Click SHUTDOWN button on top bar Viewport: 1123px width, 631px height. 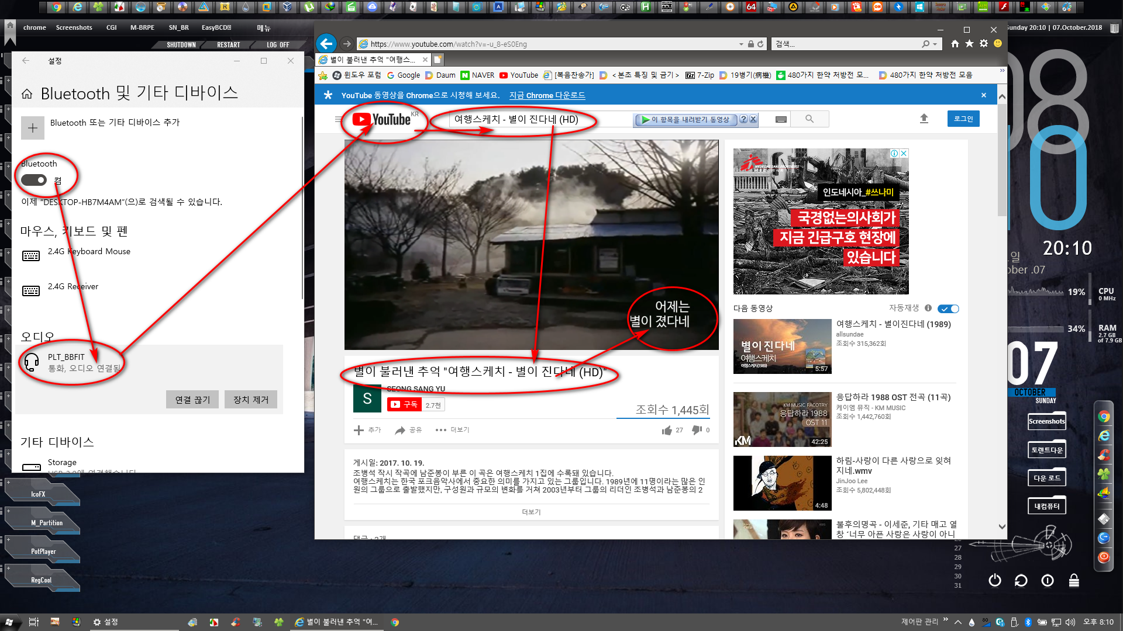point(181,44)
